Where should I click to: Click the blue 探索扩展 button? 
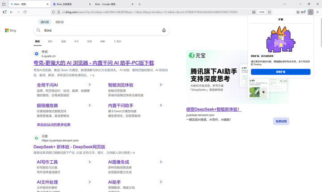280,72
